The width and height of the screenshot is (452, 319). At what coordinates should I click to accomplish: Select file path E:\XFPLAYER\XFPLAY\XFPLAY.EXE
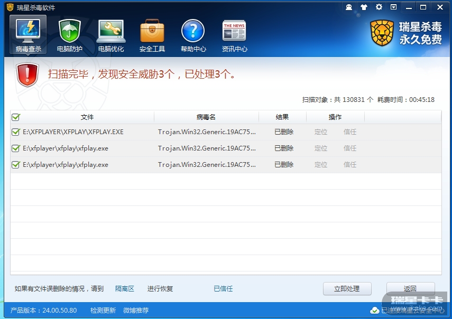[x=73, y=132]
